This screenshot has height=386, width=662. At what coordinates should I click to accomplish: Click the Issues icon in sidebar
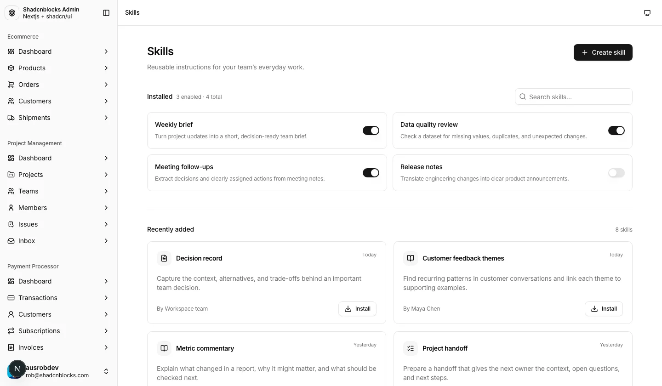click(x=11, y=224)
